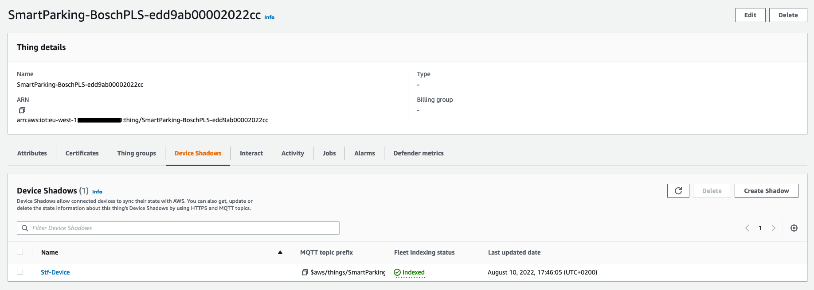Image resolution: width=814 pixels, height=290 pixels.
Task: Click the MQTT topic prefix column header
Action: click(326, 252)
